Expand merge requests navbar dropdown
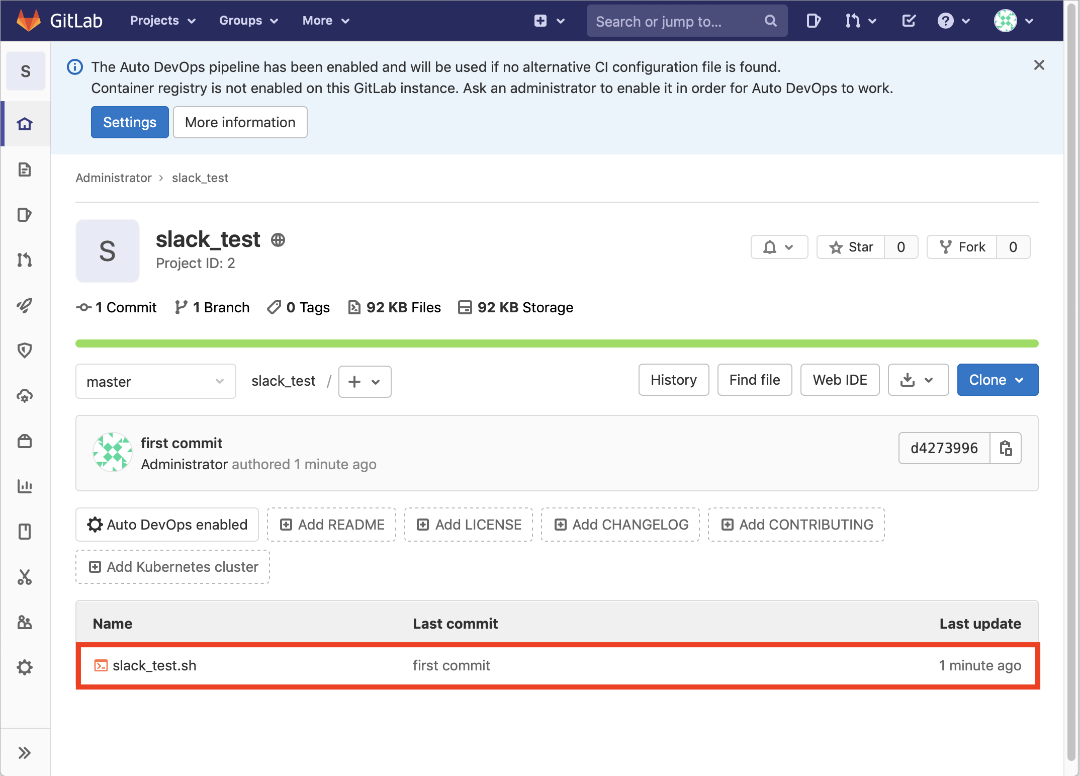Viewport: 1080px width, 776px height. point(860,21)
